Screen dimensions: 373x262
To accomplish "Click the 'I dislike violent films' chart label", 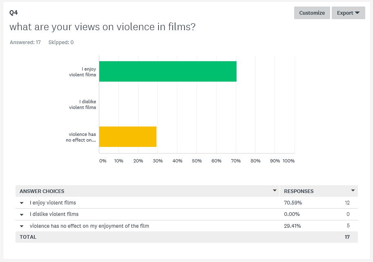I will [x=82, y=104].
